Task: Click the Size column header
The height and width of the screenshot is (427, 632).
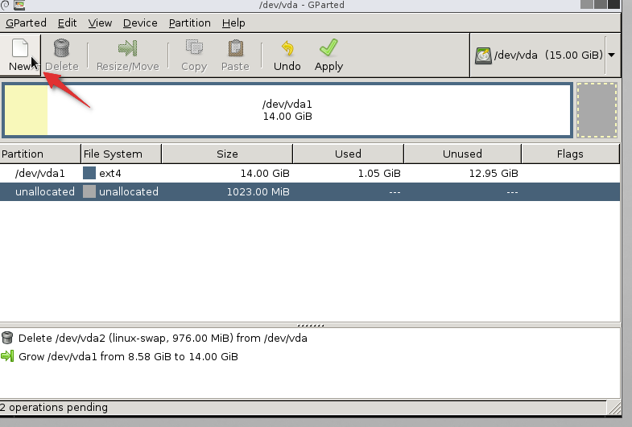Action: 227,154
